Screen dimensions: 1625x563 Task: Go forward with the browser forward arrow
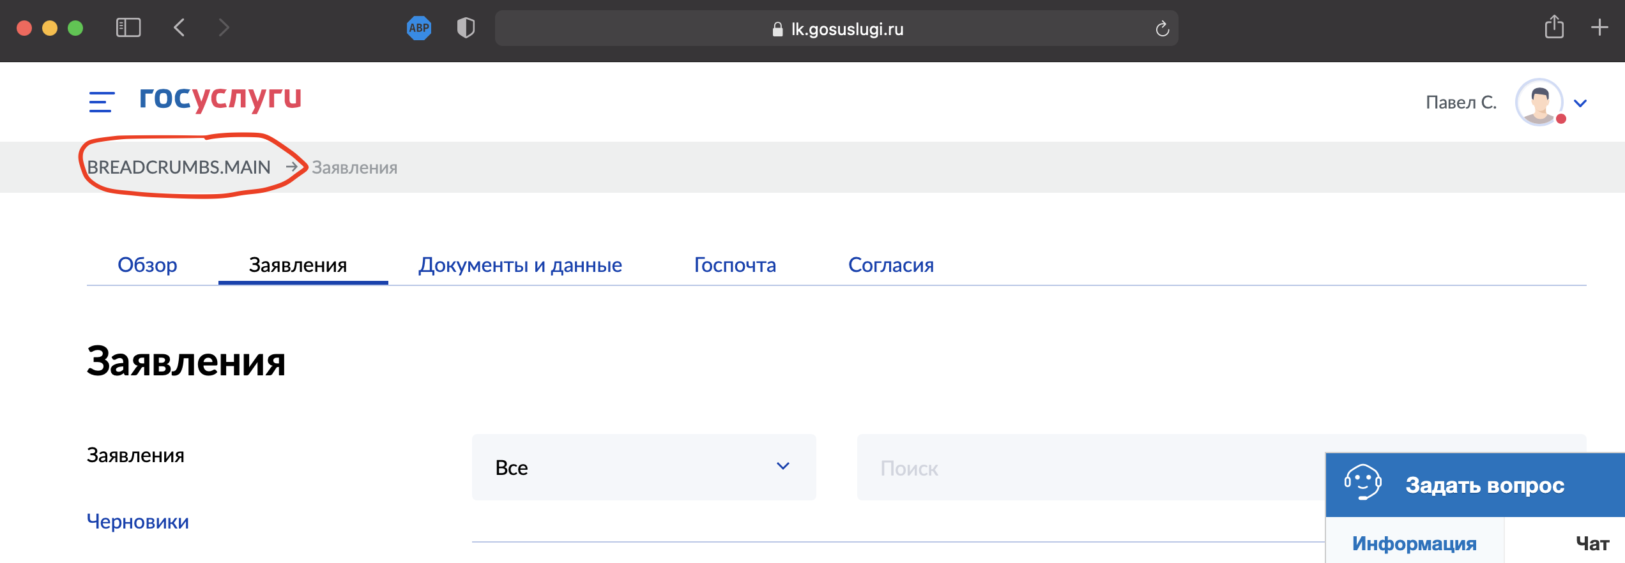tap(223, 28)
